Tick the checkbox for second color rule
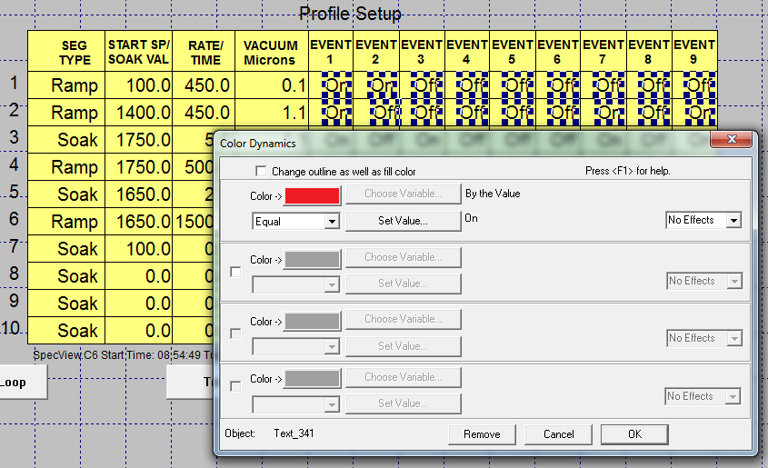Image resolution: width=768 pixels, height=468 pixels. [x=236, y=271]
